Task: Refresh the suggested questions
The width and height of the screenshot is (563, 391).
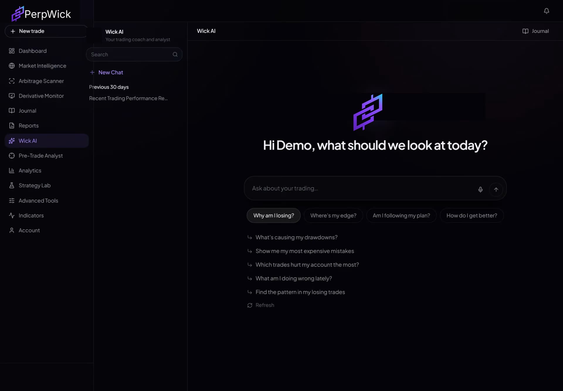Action: tap(261, 305)
